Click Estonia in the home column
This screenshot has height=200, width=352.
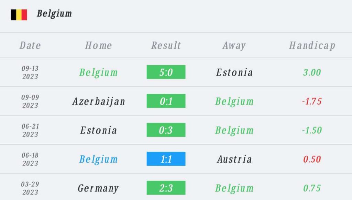(x=99, y=130)
